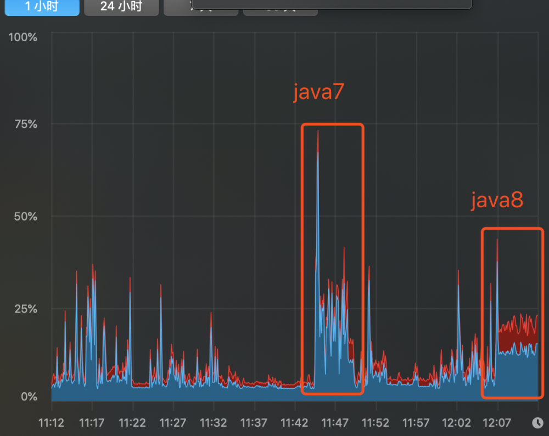549x436 pixels.
Task: Click the 12:07 timestamp label
Action: tap(497, 423)
